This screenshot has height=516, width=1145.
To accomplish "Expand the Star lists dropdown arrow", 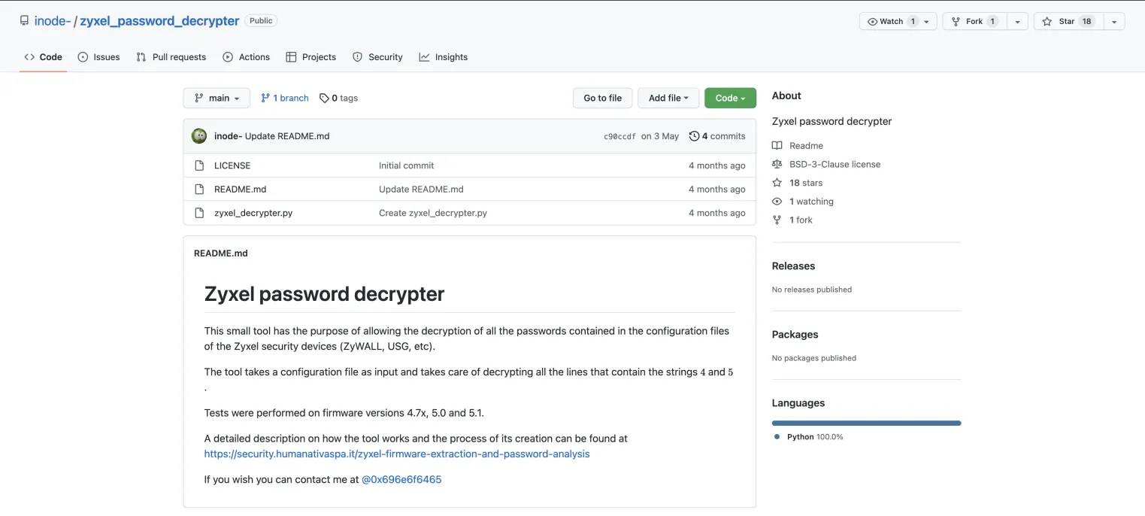I will tap(1113, 21).
